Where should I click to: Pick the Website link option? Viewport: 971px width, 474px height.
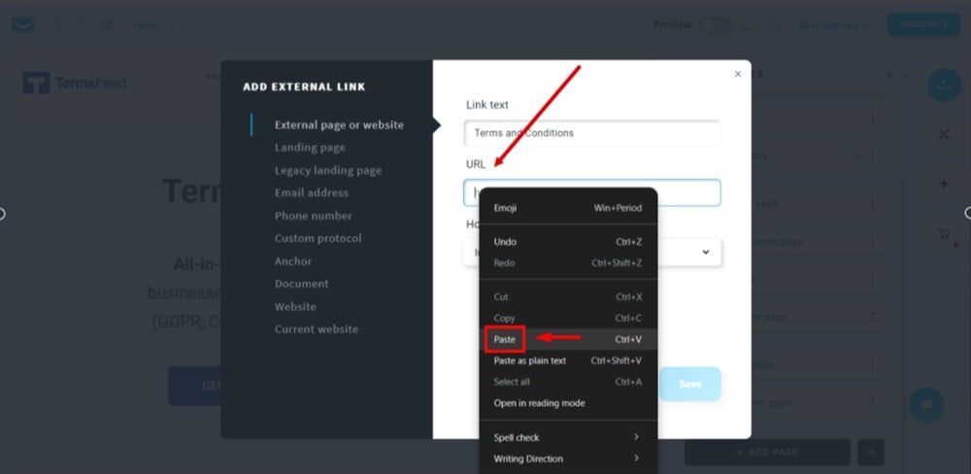coord(295,307)
